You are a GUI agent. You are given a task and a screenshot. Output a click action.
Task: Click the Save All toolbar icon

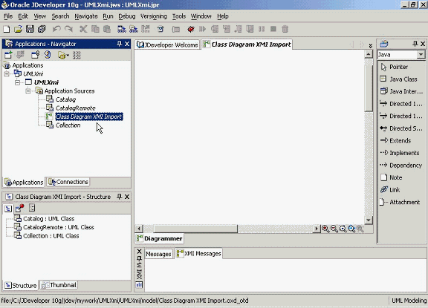click(42, 29)
